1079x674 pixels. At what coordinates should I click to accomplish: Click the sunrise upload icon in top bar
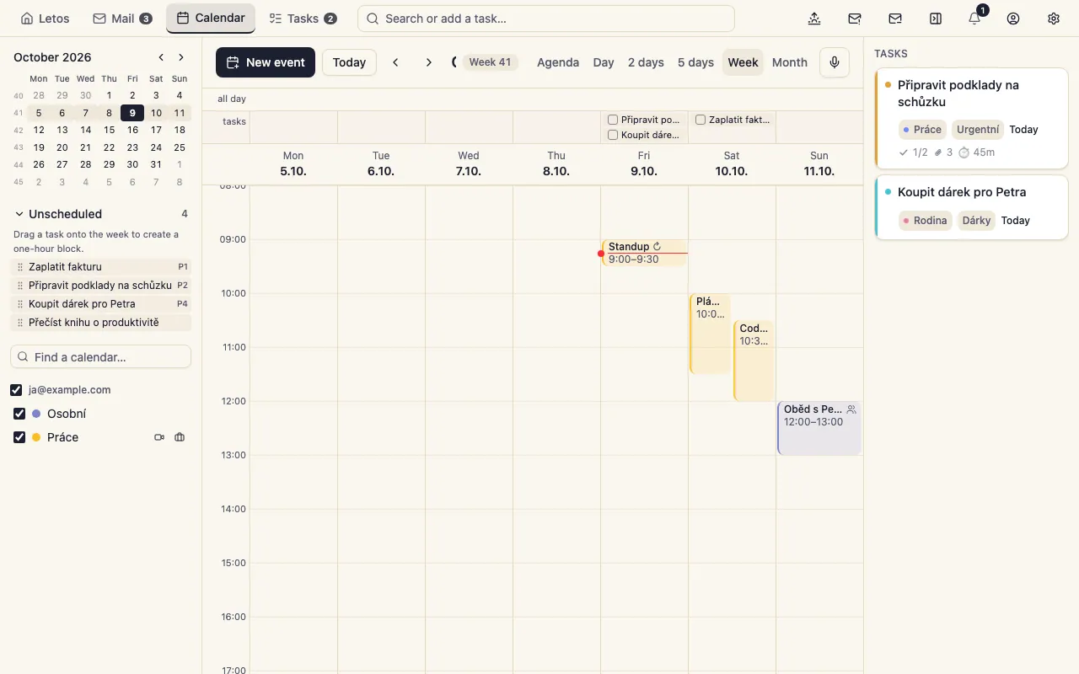814,19
